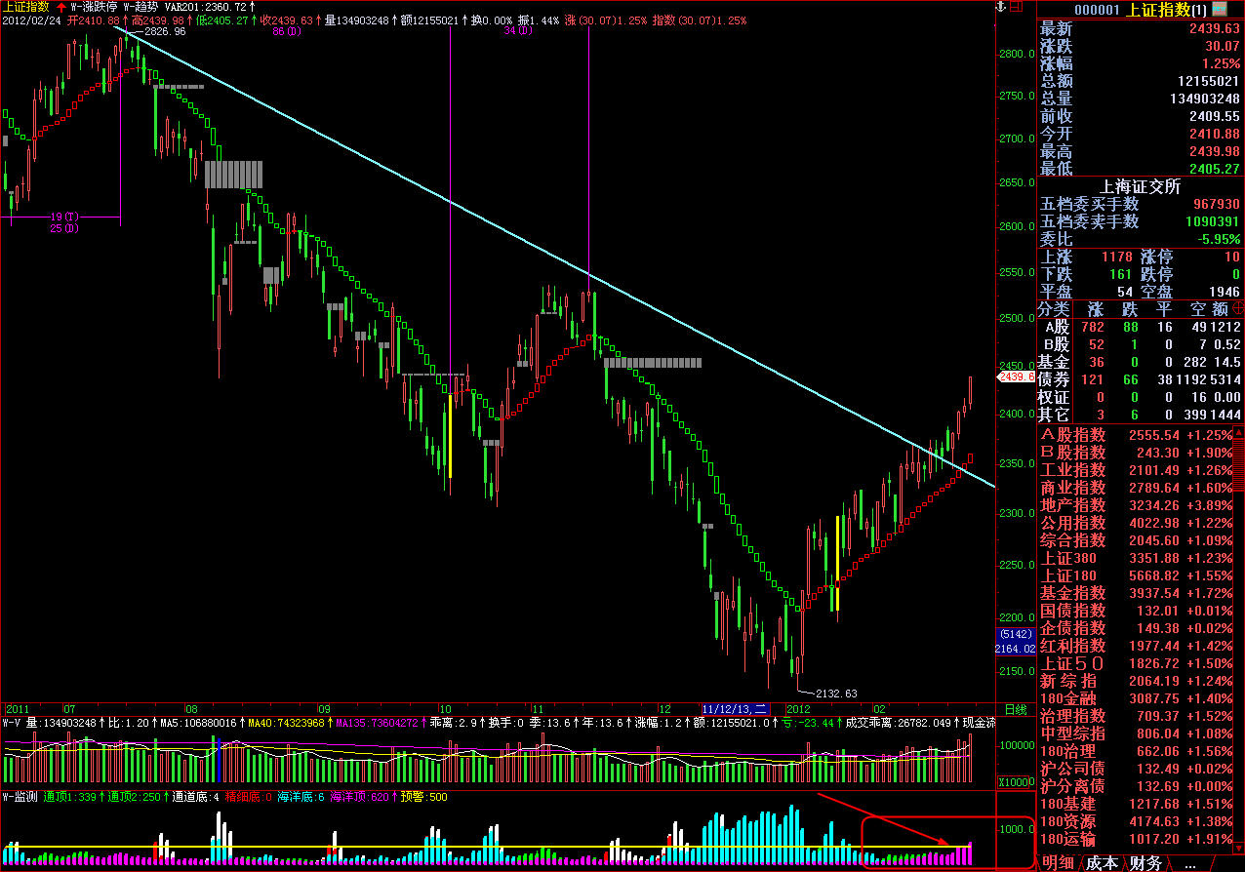Open the 财务 tab

click(x=1146, y=863)
